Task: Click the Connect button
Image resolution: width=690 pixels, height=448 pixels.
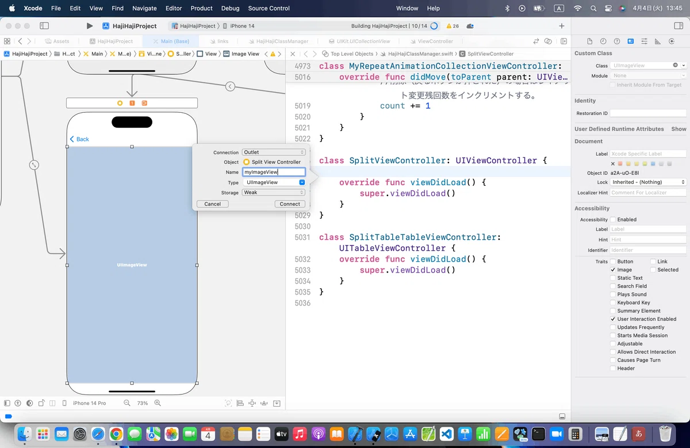Action: coord(290,204)
